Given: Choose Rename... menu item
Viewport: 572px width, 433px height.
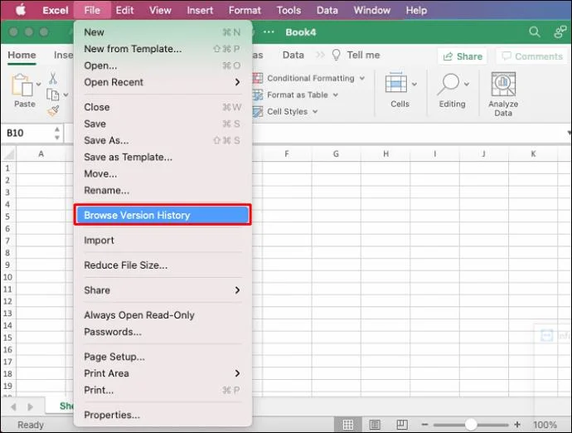Looking at the screenshot, I should coord(162,190).
